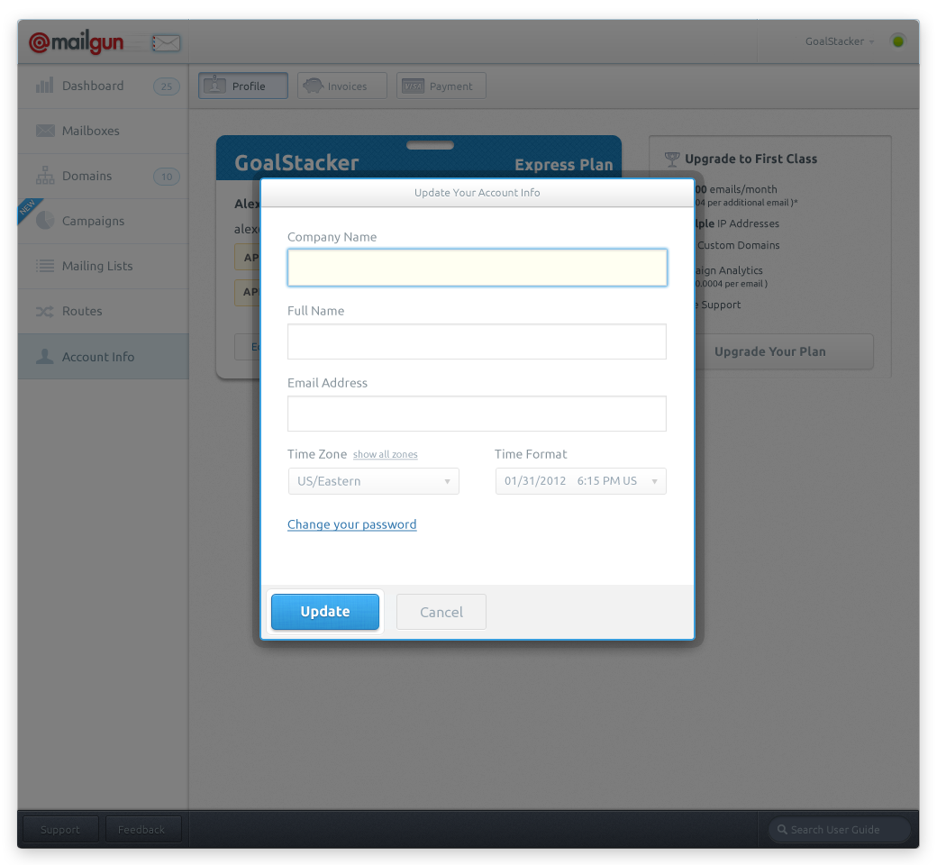Open Mailboxes in the sidebar
Screen dimensions: 937x865
click(104, 131)
